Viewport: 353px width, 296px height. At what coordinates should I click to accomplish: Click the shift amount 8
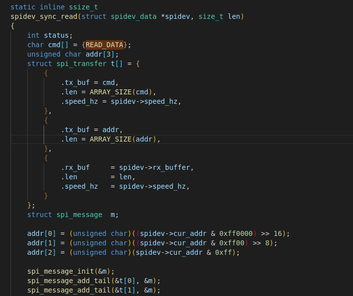coord(267,243)
